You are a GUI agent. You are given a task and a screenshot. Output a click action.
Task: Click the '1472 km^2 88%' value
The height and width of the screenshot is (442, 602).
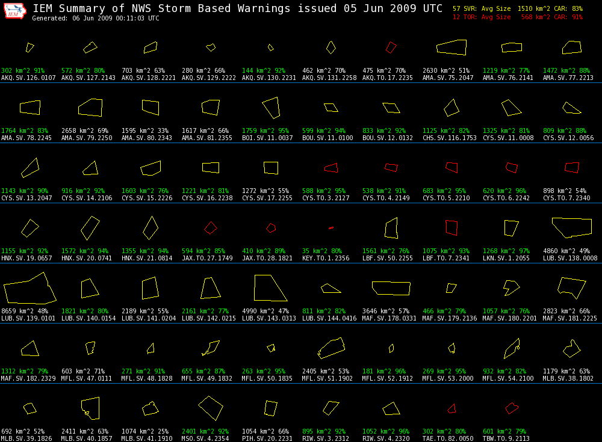coord(566,70)
